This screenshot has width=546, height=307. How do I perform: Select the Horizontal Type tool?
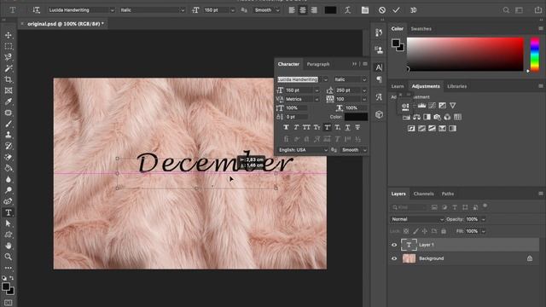pyautogui.click(x=9, y=212)
